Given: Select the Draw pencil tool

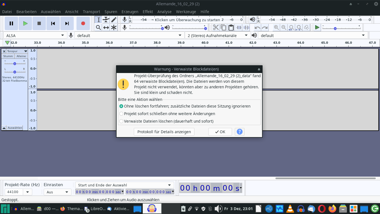Looking at the screenshot, I should point(114,20).
